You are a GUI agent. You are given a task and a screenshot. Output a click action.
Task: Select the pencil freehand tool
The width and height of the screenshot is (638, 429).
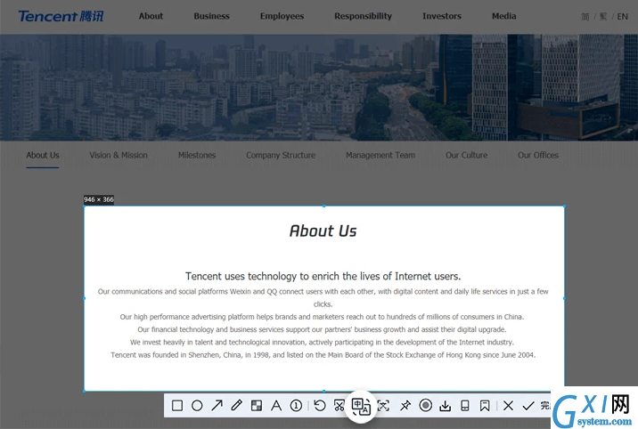click(x=236, y=406)
